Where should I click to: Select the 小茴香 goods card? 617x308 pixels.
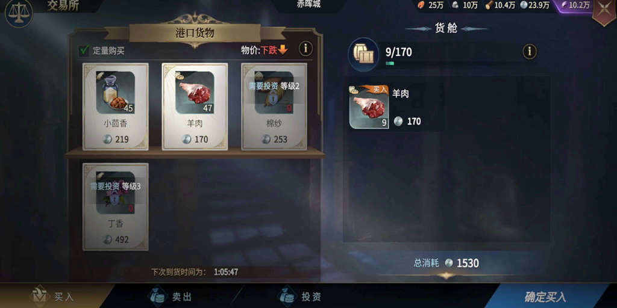(115, 106)
